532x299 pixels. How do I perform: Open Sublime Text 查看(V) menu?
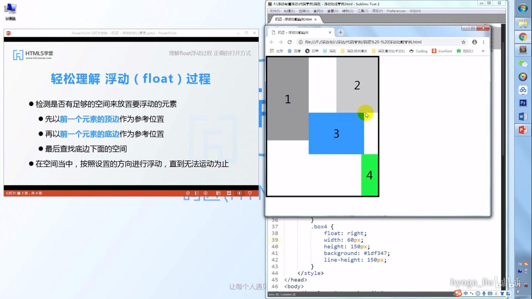(333, 11)
